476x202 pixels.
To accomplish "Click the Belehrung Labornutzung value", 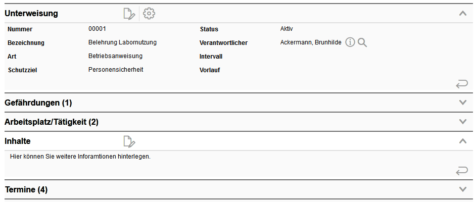I will (122, 42).
